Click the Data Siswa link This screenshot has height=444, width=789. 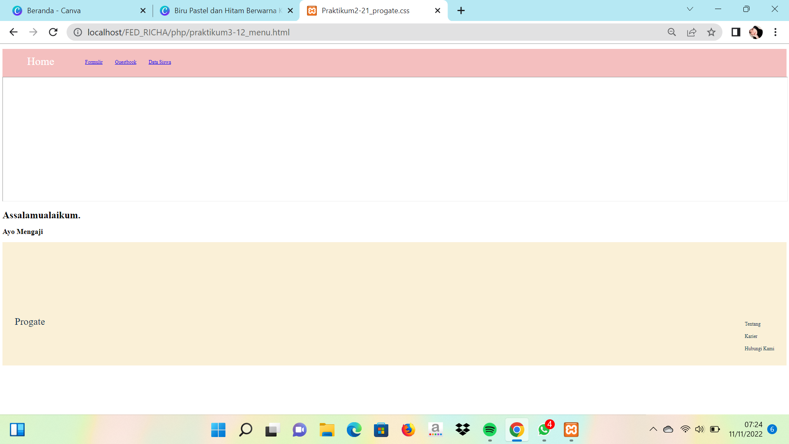[159, 62]
